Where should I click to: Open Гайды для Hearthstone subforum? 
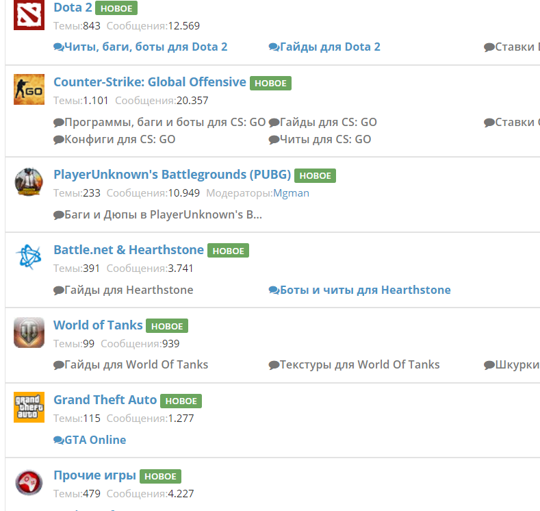[129, 290]
